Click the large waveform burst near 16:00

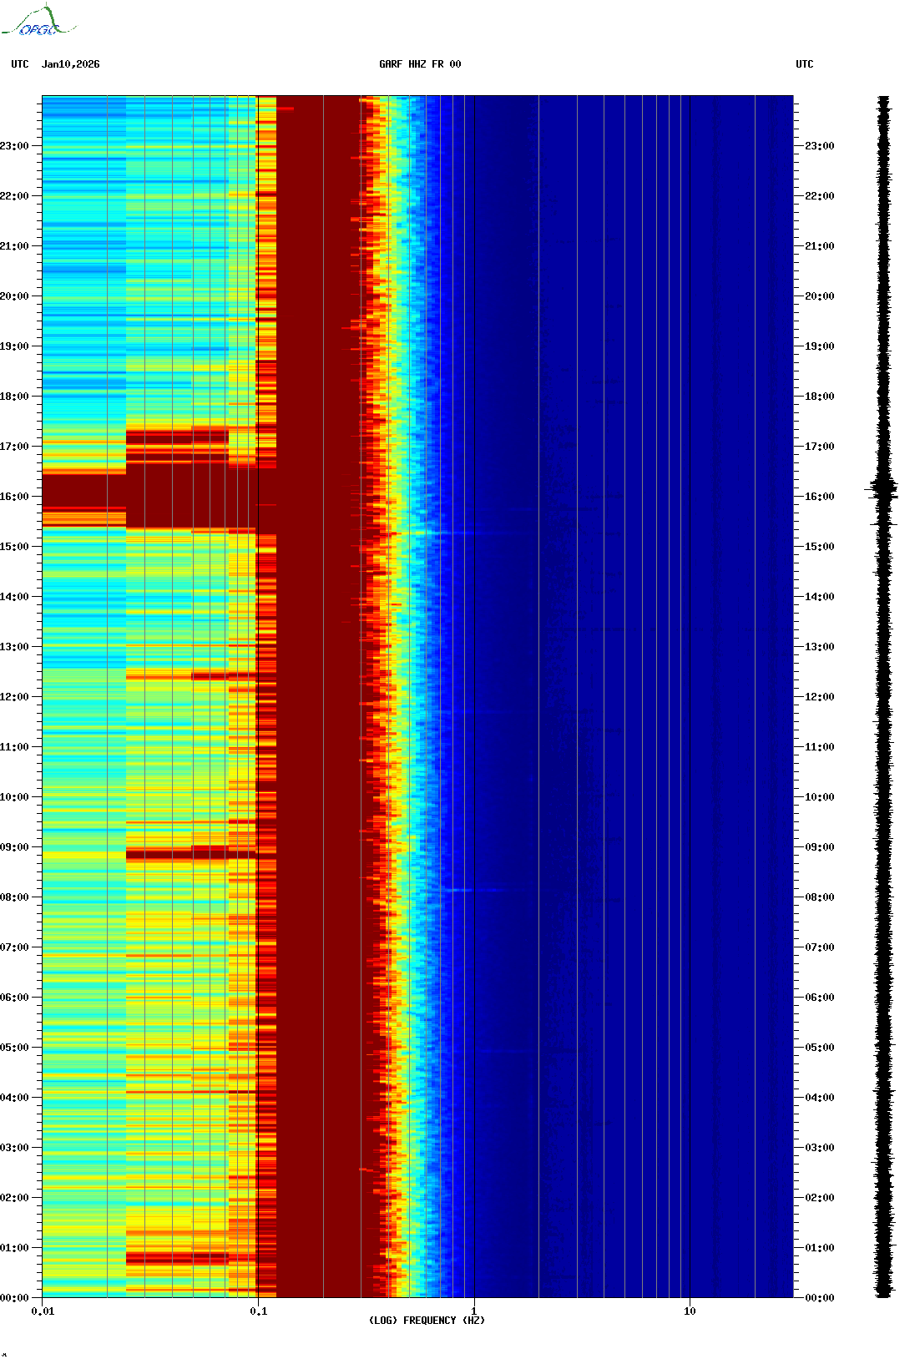pyautogui.click(x=883, y=489)
